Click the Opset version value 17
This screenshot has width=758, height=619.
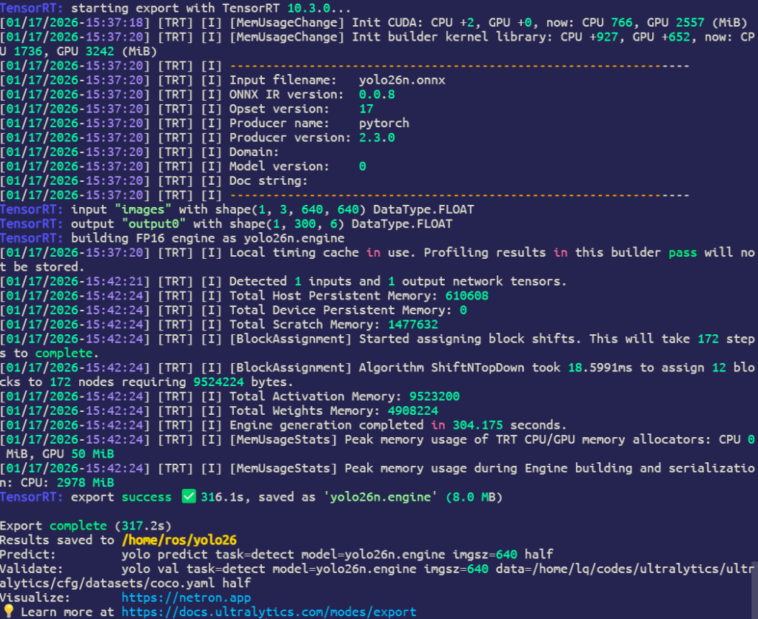tap(366, 109)
